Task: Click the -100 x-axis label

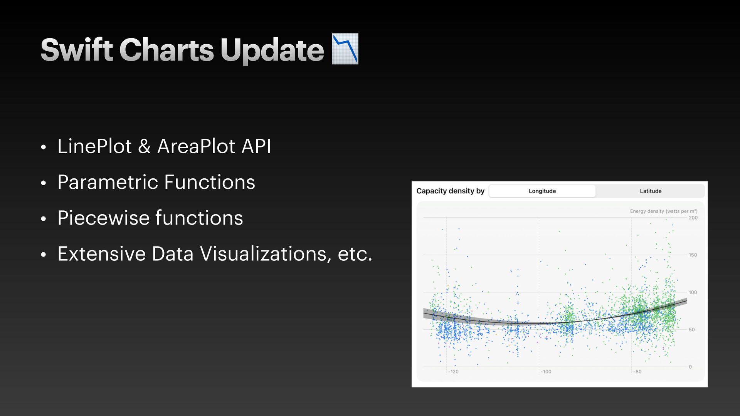Action: [x=546, y=372]
